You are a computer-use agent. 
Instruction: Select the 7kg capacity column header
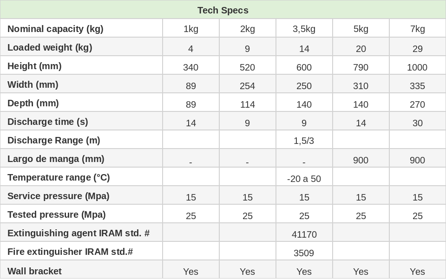click(417, 29)
